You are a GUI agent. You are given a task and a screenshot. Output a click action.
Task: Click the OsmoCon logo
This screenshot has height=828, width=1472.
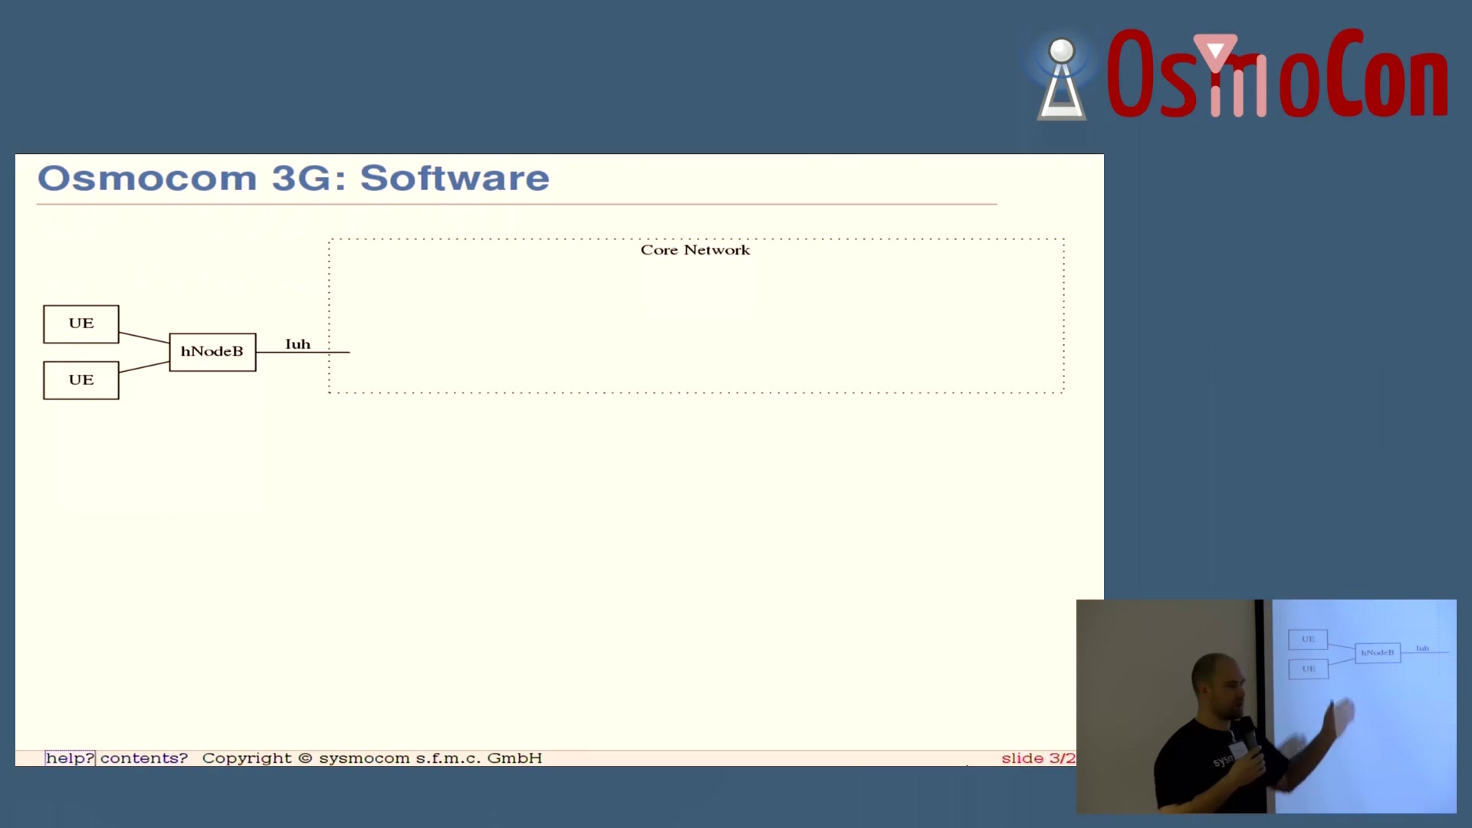(x=1239, y=75)
